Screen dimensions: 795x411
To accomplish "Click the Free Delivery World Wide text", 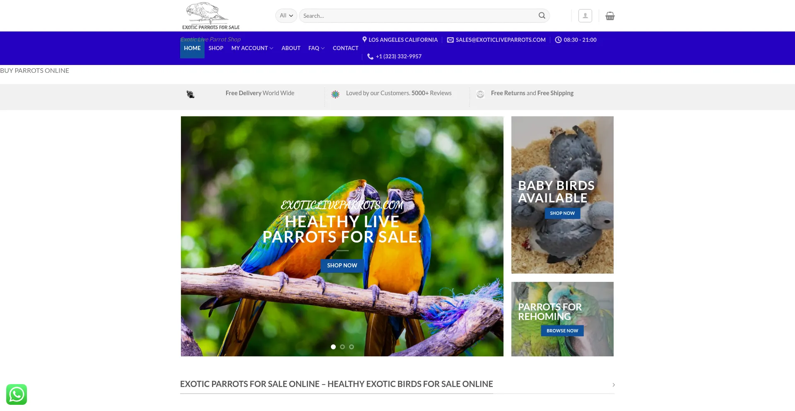I will pos(260,93).
